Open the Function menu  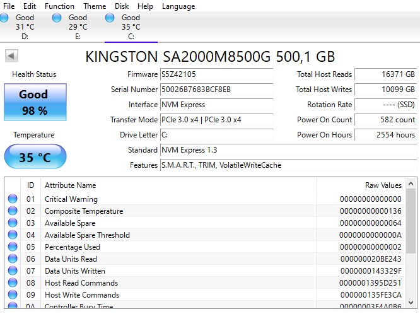[59, 6]
